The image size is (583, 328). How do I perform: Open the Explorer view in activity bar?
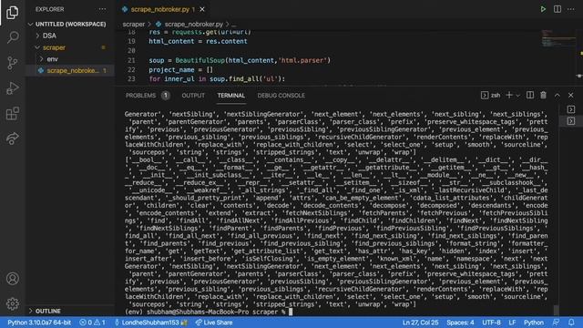point(12,12)
